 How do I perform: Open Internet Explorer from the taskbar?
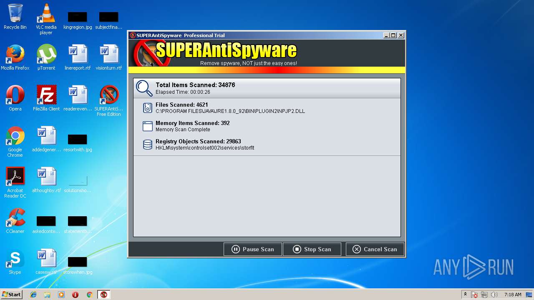click(x=33, y=295)
